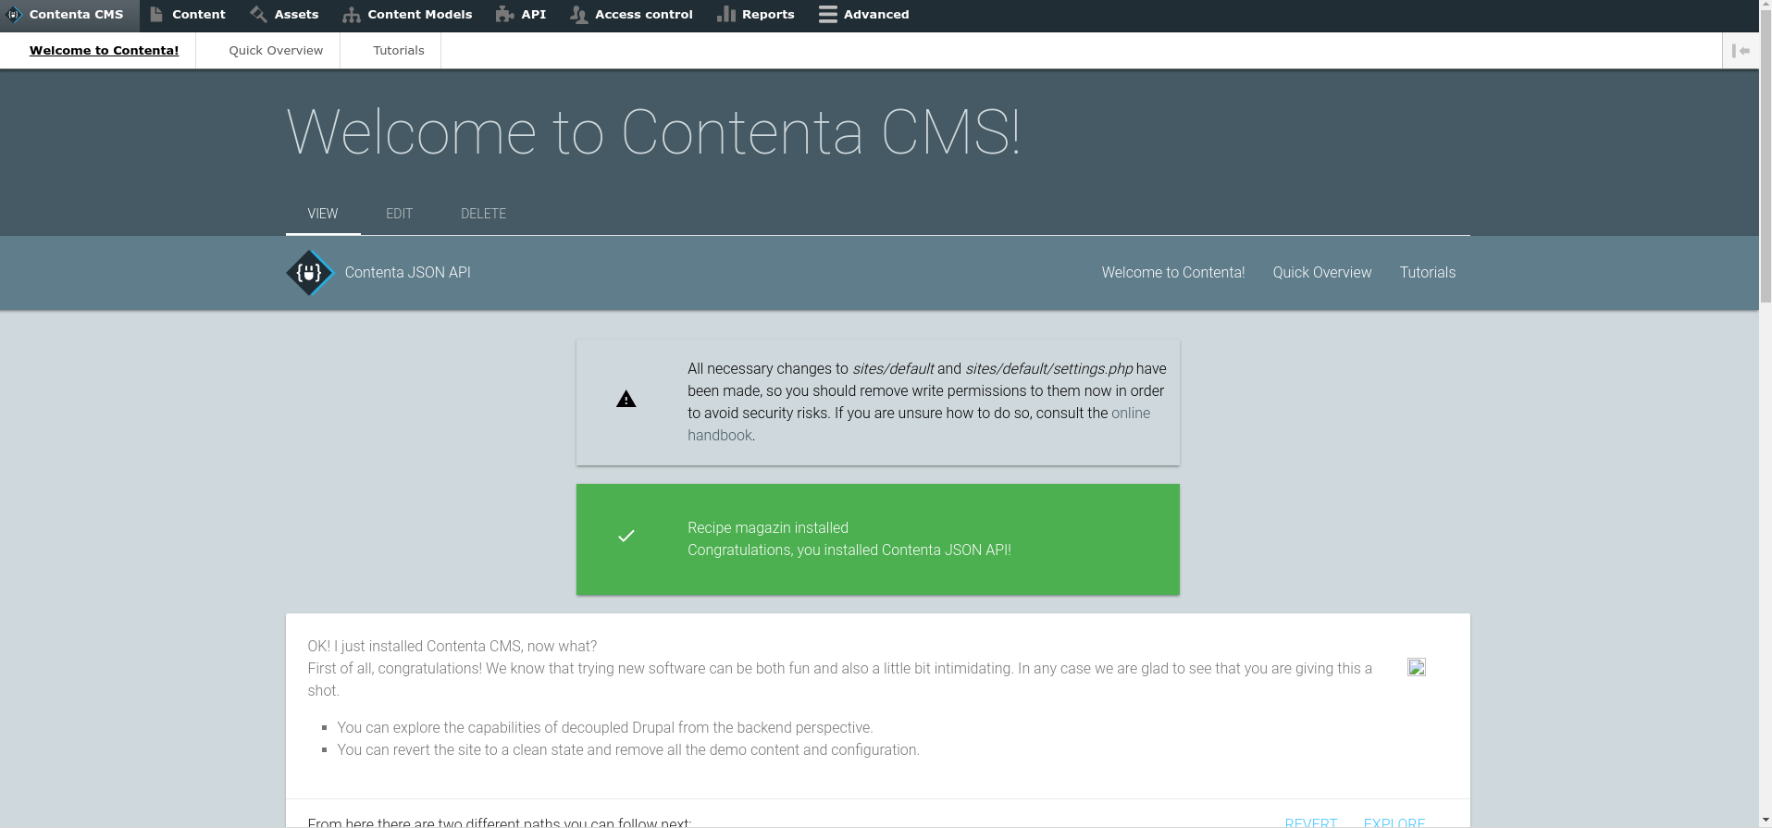The height and width of the screenshot is (828, 1772).
Task: Click the REVERT button
Action: [x=1311, y=822]
